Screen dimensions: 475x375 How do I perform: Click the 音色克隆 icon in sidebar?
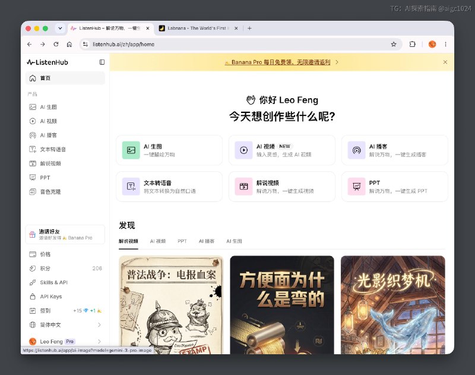tap(33, 192)
